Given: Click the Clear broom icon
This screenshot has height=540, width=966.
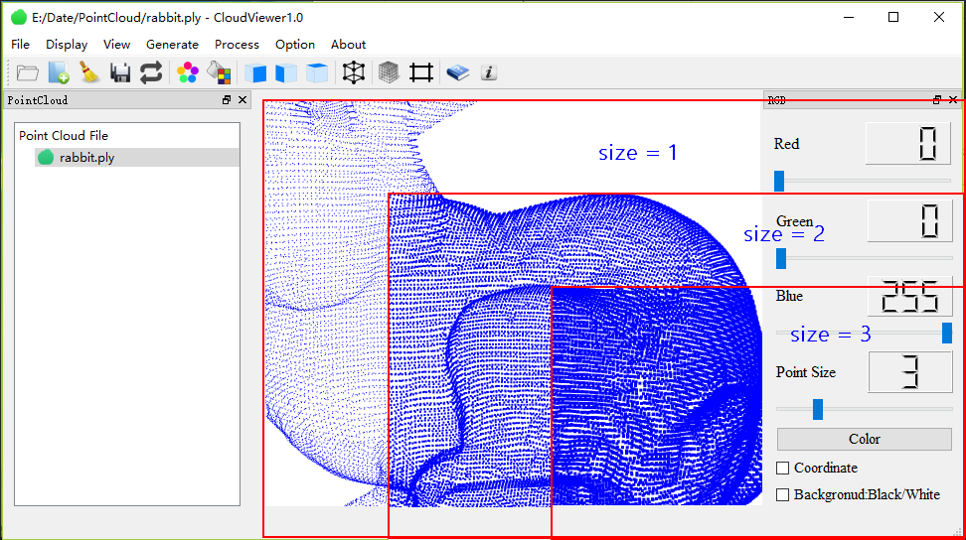Looking at the screenshot, I should (x=89, y=72).
